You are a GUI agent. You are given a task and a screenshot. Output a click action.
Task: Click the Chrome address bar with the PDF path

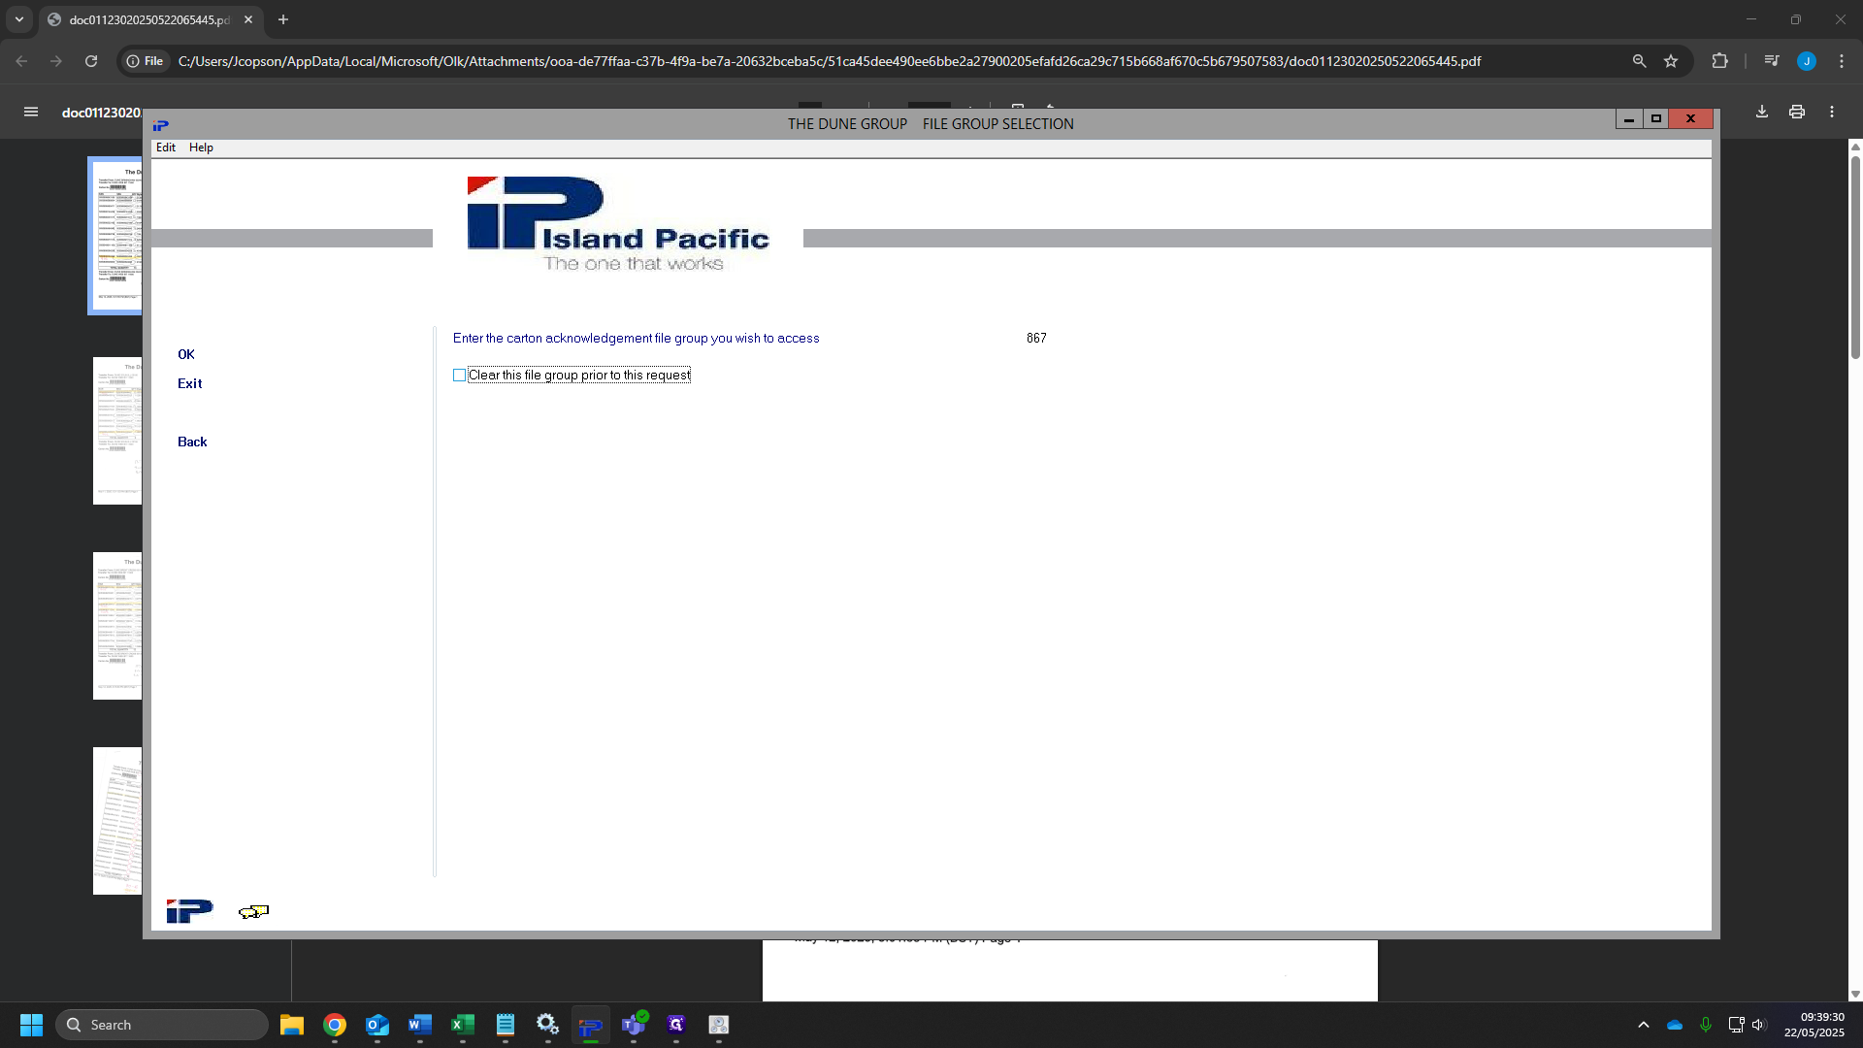coord(830,61)
